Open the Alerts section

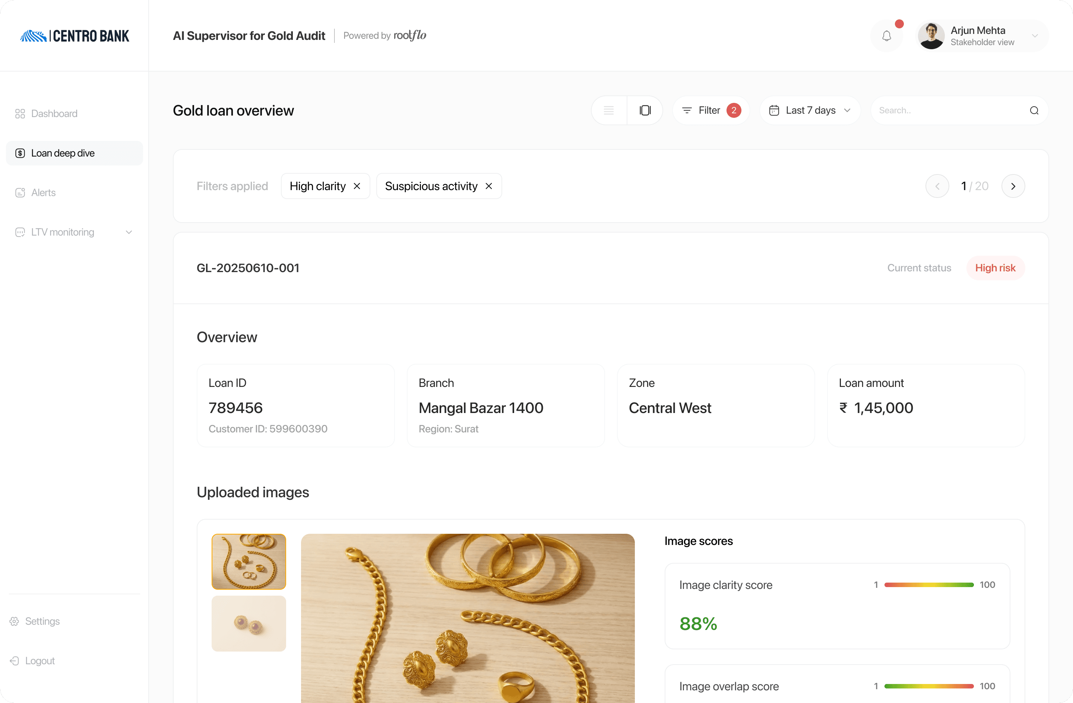43,193
